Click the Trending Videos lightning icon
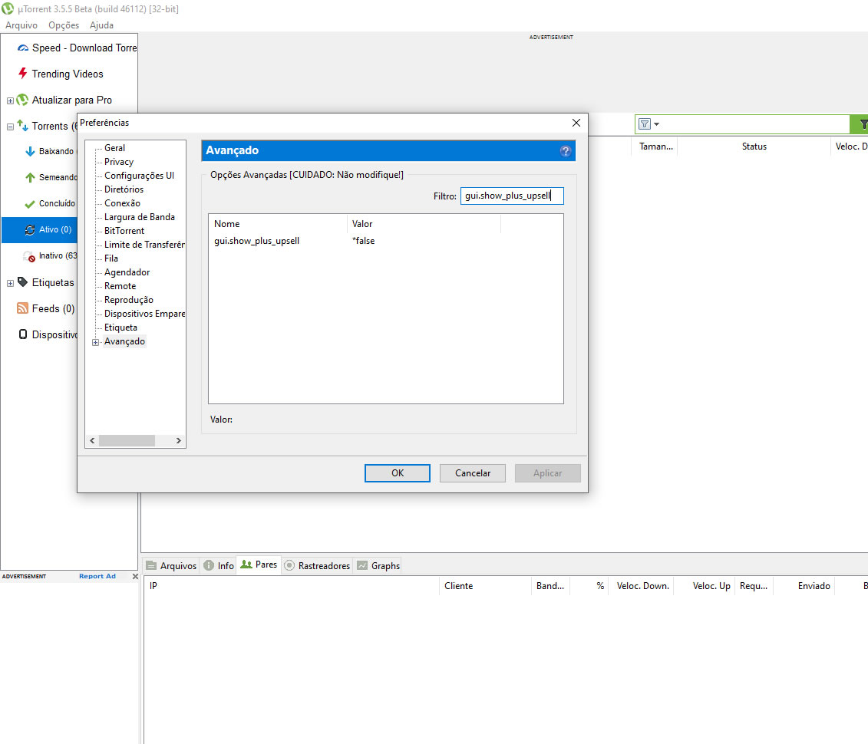Screen dimensions: 868x744 22,74
